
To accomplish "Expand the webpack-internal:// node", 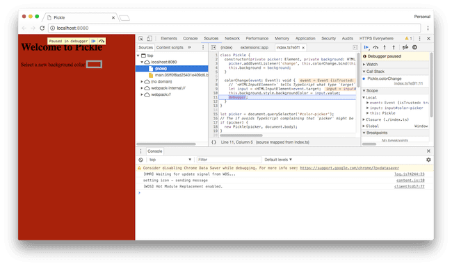I will tap(142, 88).
